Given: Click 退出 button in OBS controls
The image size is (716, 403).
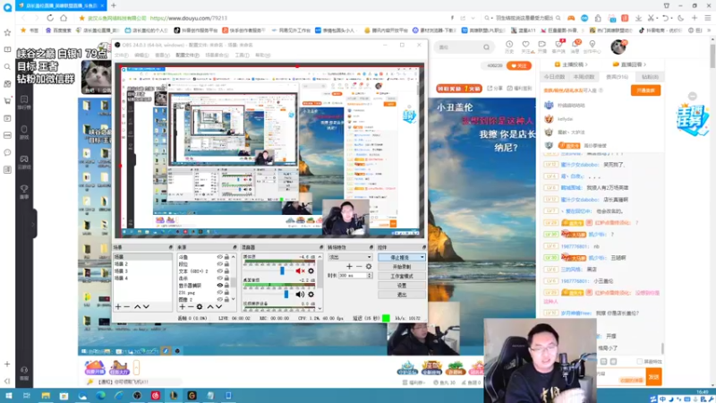Looking at the screenshot, I should (x=402, y=295).
